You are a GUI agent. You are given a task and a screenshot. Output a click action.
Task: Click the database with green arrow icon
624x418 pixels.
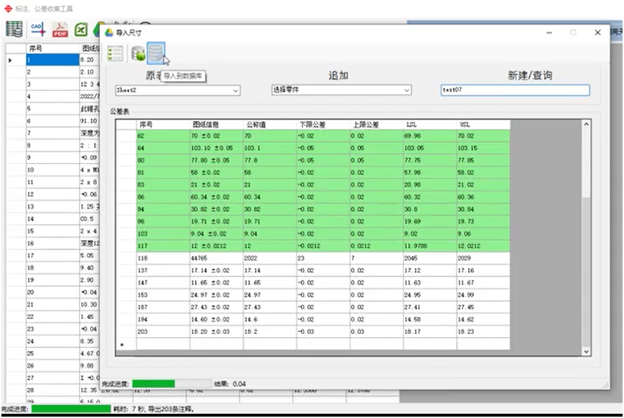(138, 54)
